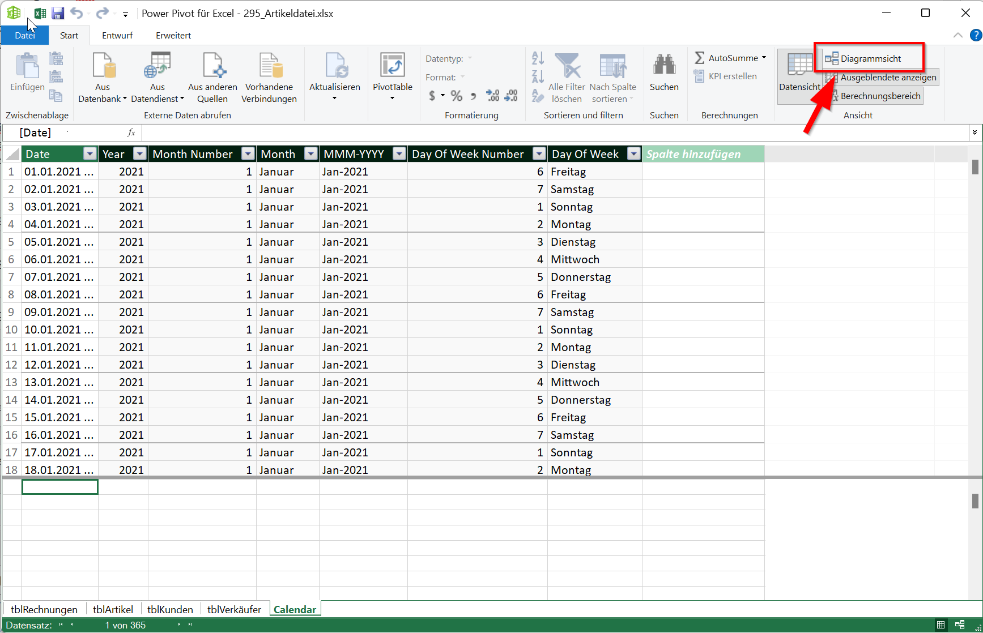Image resolution: width=983 pixels, height=633 pixels.
Task: Expand the formula bar chevron
Action: pyautogui.click(x=975, y=132)
